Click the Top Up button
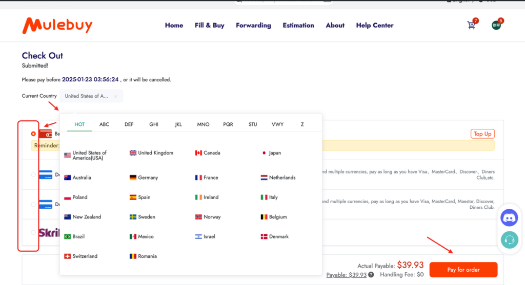 click(x=482, y=134)
